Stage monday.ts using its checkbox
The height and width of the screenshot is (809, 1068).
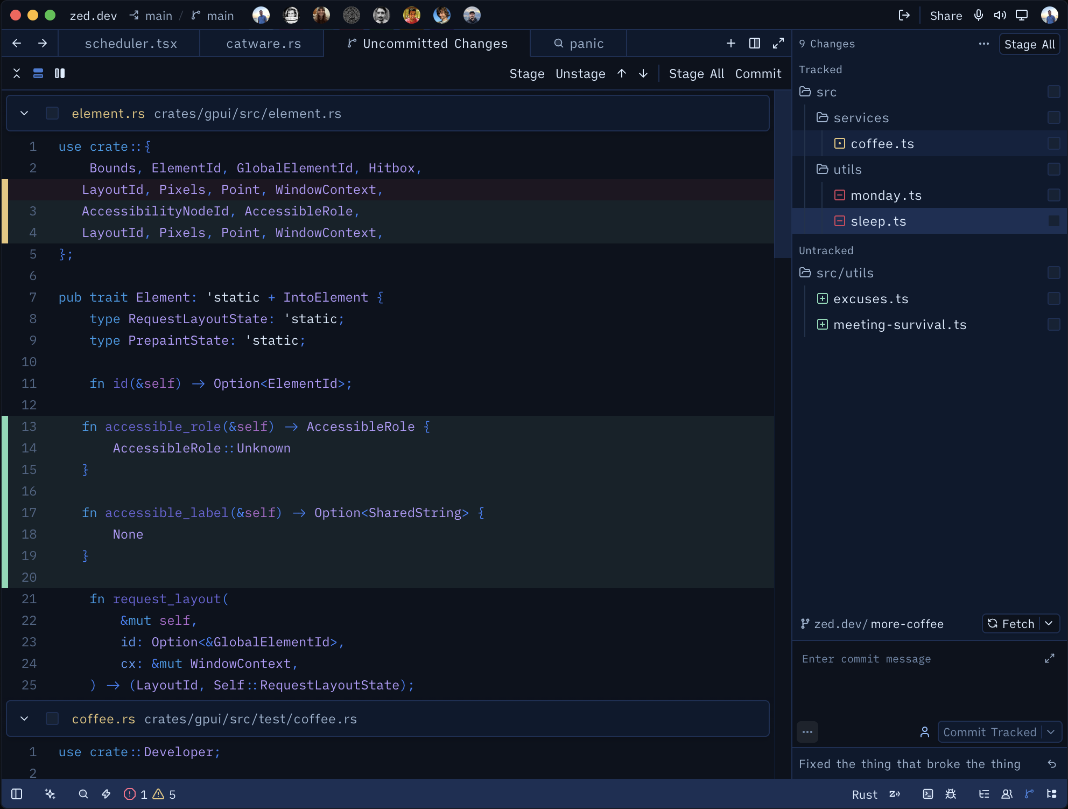pos(1053,195)
